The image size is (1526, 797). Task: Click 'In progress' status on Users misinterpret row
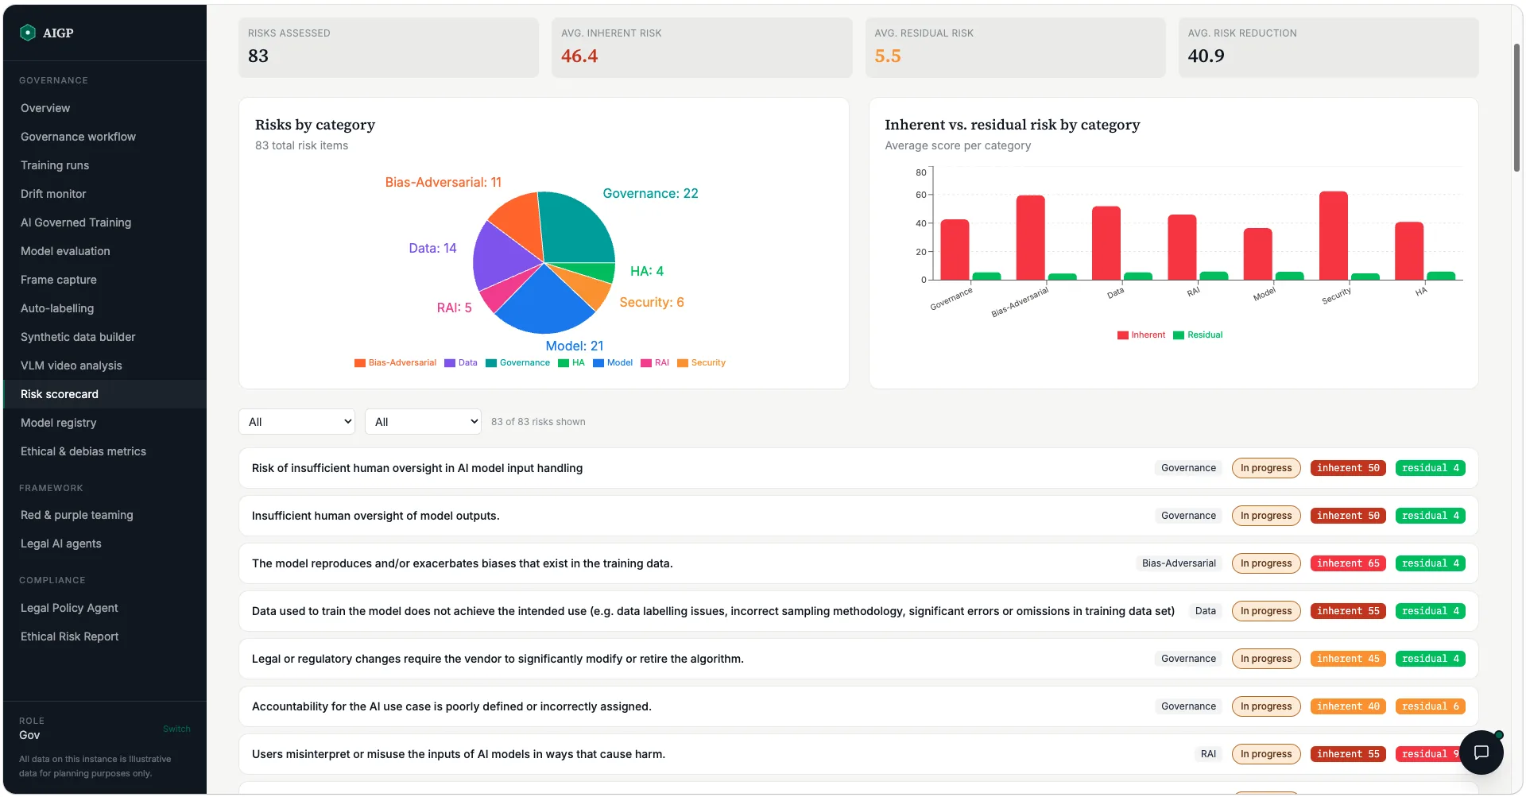[x=1266, y=754]
